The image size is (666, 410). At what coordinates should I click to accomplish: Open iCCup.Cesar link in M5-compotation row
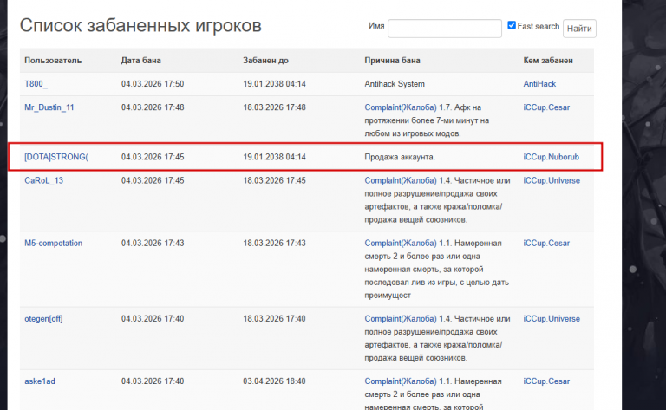pyautogui.click(x=546, y=244)
